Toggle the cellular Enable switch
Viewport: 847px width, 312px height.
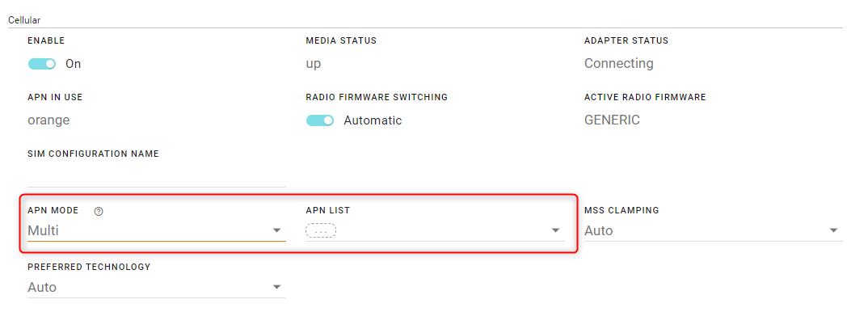(x=42, y=64)
